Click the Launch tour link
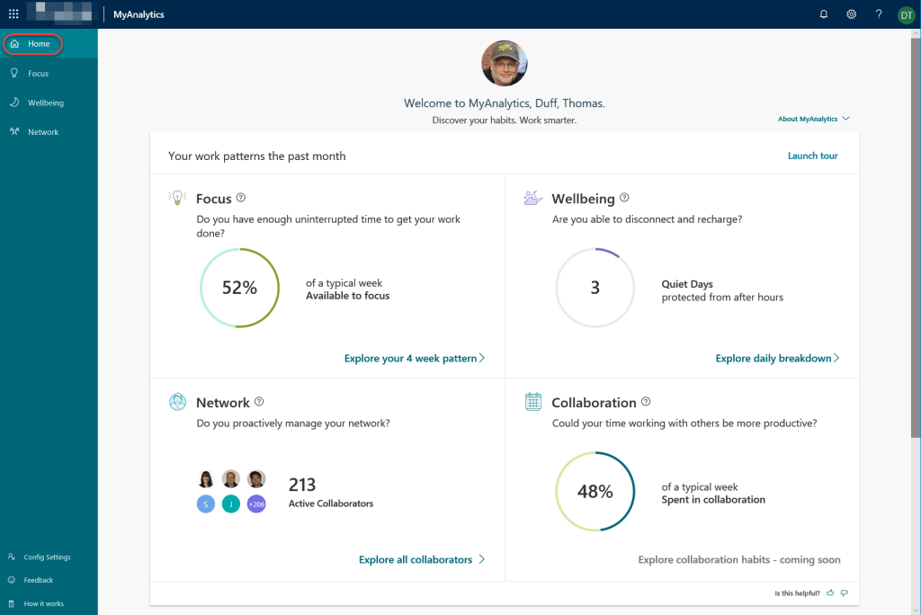The width and height of the screenshot is (921, 615). pyautogui.click(x=812, y=156)
